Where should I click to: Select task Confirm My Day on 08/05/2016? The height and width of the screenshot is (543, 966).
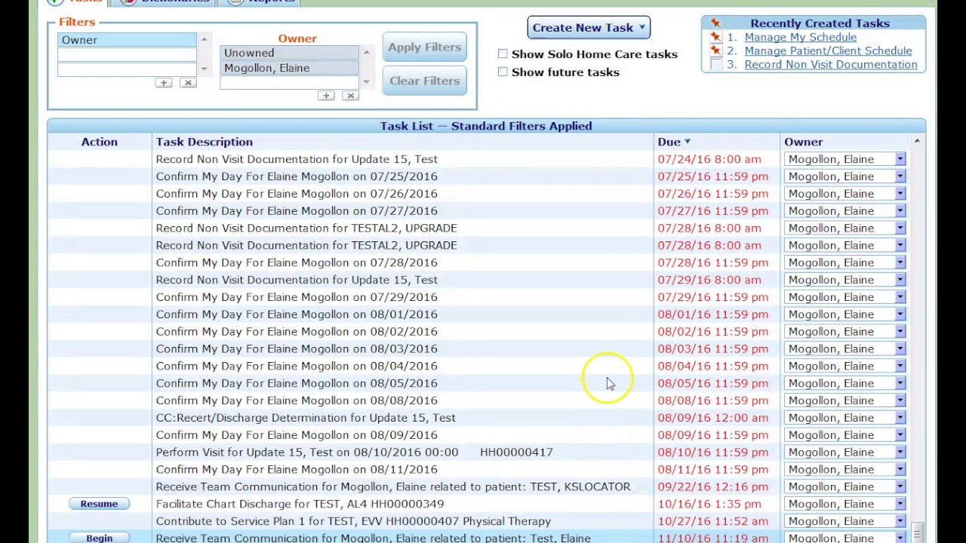click(x=297, y=383)
